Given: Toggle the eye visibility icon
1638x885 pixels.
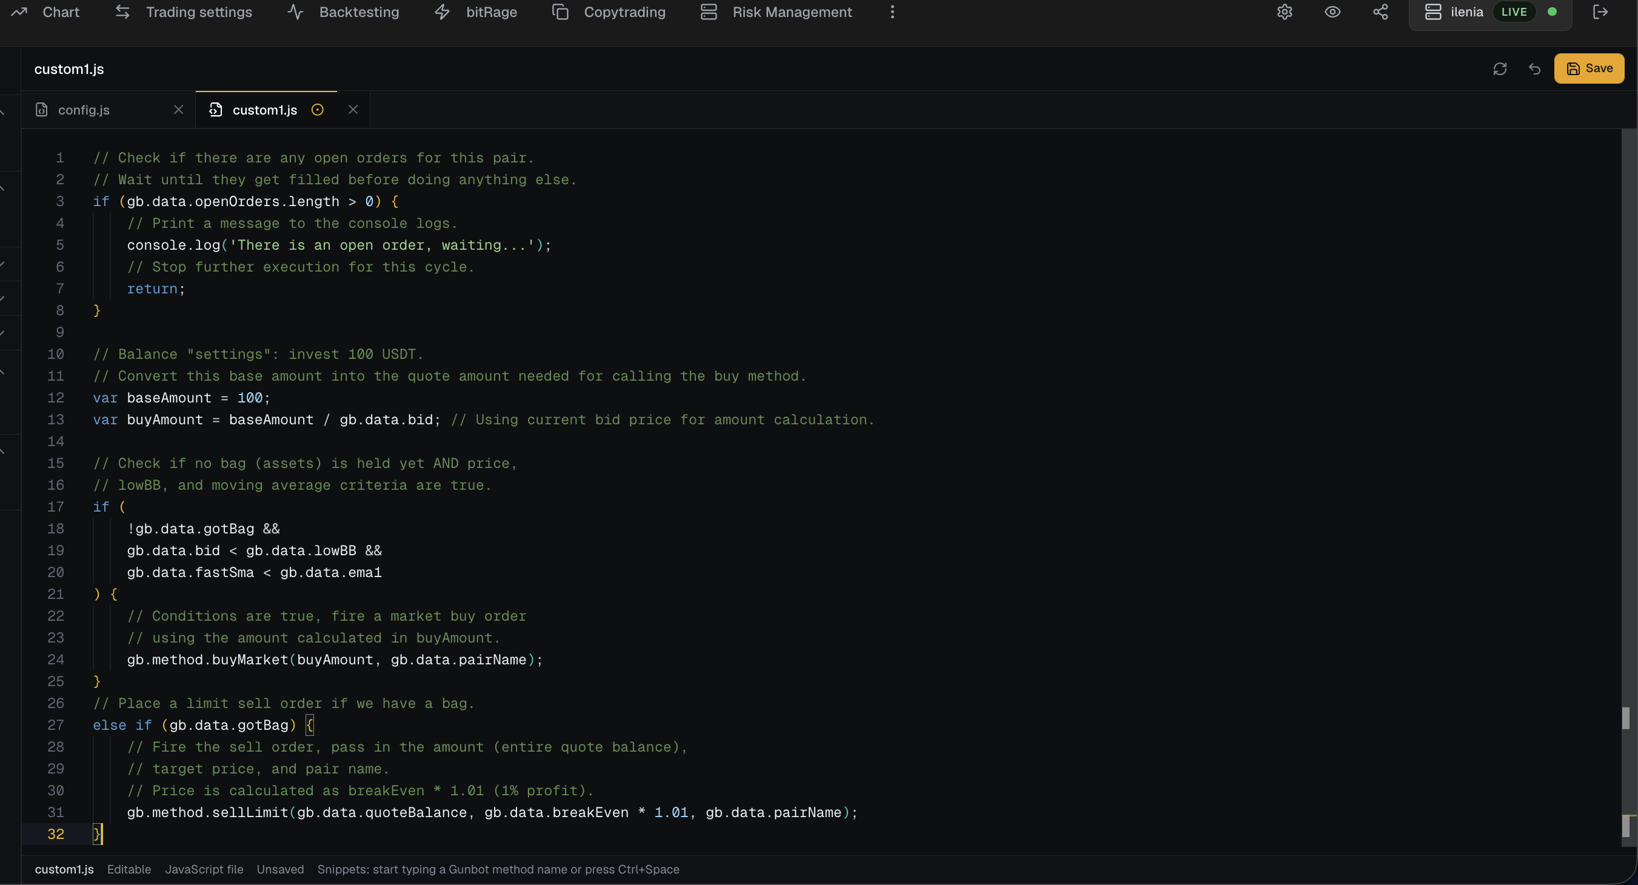Looking at the screenshot, I should tap(1333, 12).
